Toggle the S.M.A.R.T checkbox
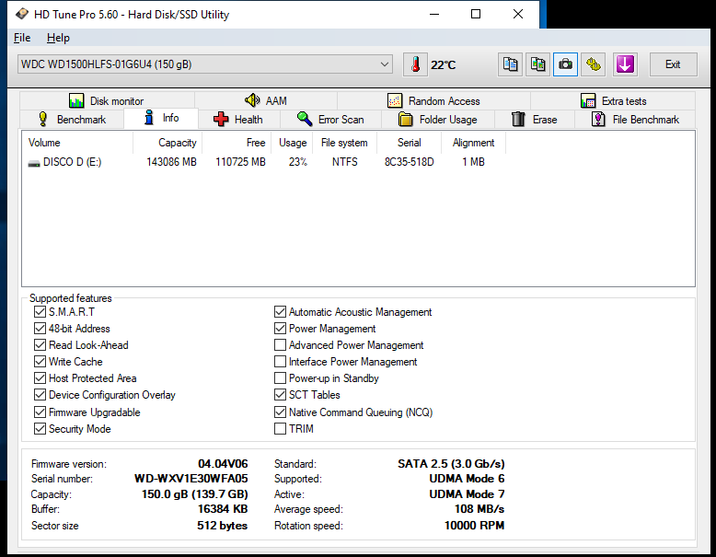 [40, 312]
